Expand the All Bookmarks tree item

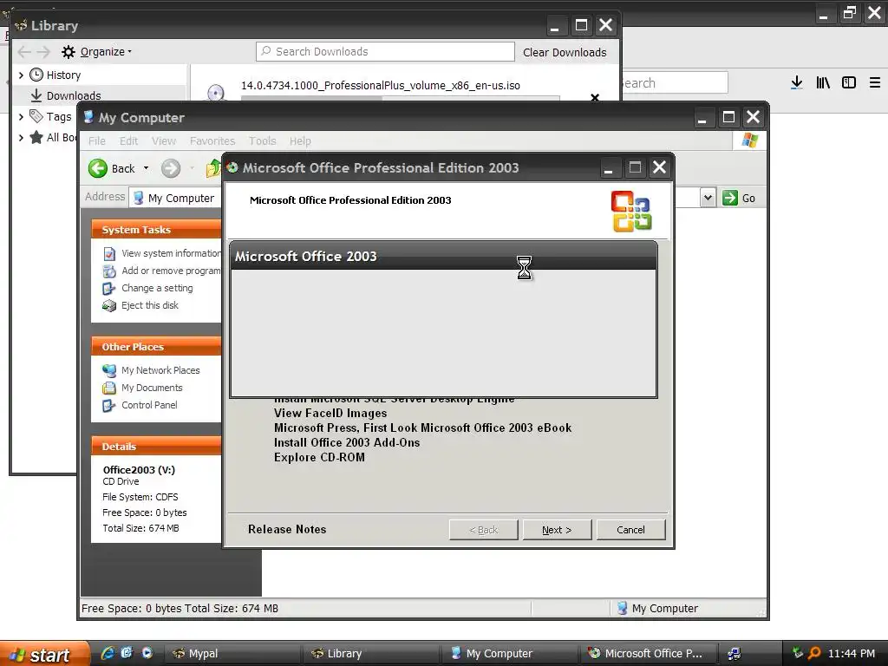pyautogui.click(x=21, y=137)
